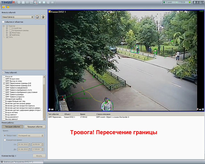Image resolution: width=205 pixels, height=164 pixels.
Task: Select the Конкретное время radio button
Action: 5,140
